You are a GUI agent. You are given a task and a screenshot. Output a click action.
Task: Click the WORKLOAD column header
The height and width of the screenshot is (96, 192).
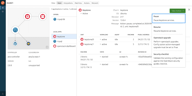104,35
